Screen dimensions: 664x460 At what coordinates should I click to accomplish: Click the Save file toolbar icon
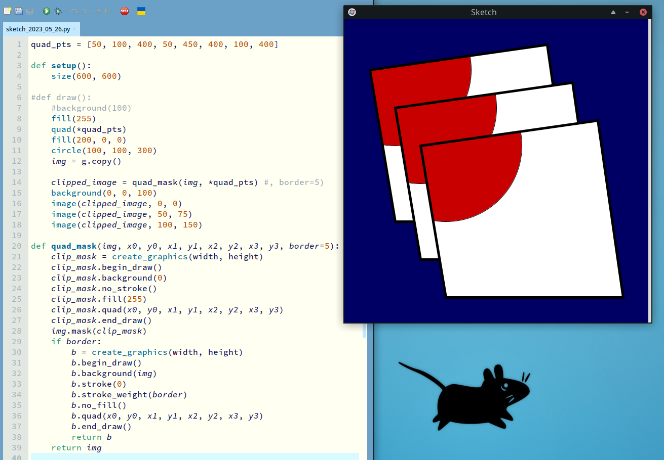[30, 11]
